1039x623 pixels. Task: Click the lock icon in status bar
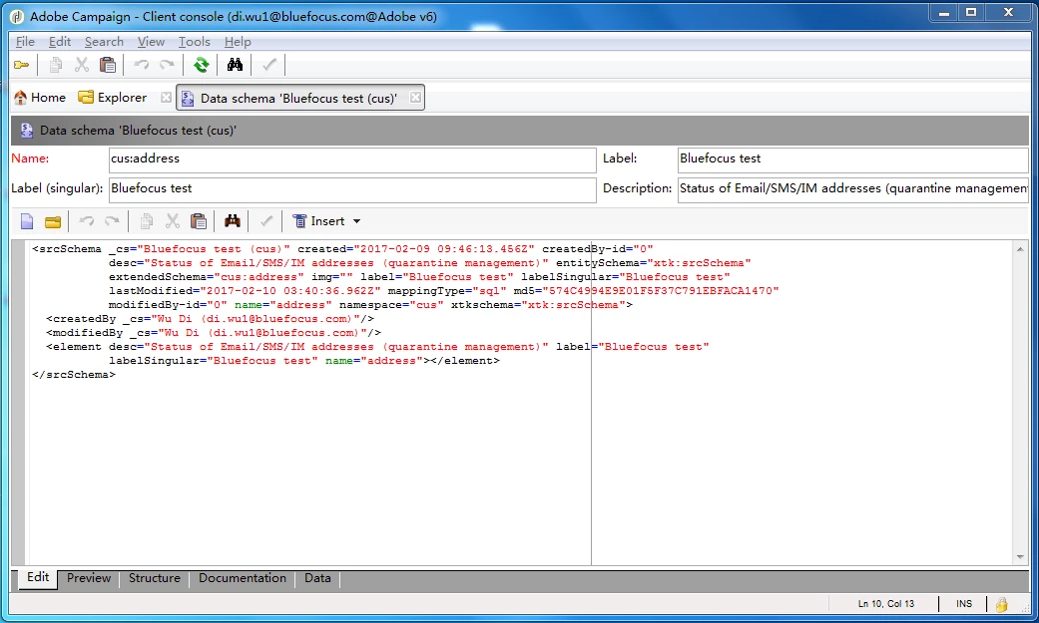click(1001, 604)
